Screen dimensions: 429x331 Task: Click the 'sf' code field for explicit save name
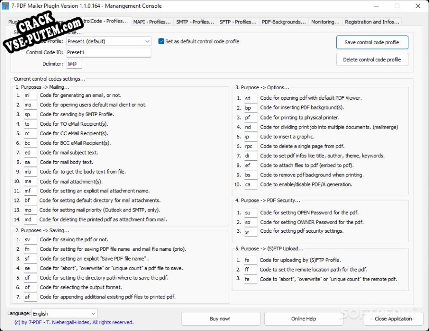click(x=30, y=259)
